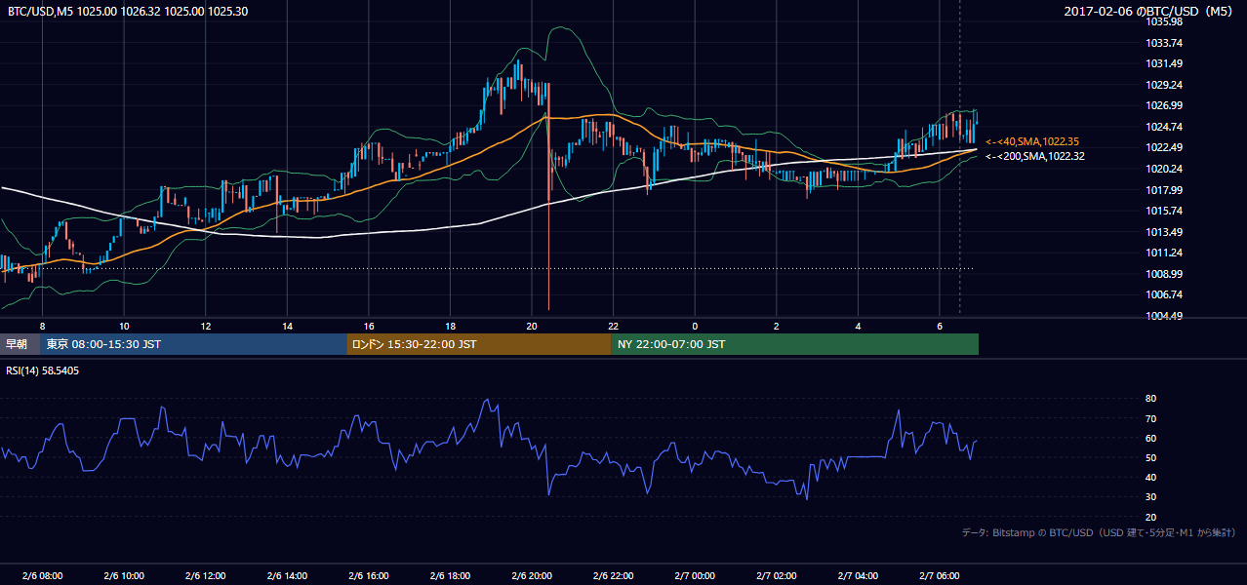Click price axis value 1022.49
Viewport: 1247px width, 585px height.
[1163, 147]
